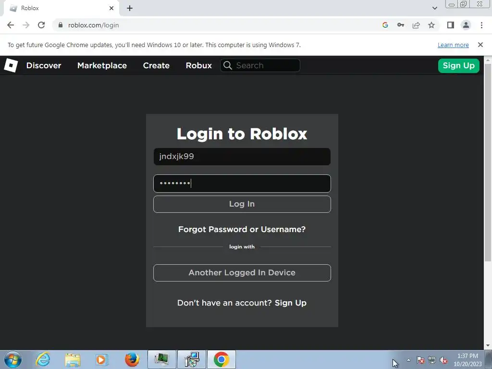The width and height of the screenshot is (492, 369).
Task: Launch Firefox from the taskbar
Action: pyautogui.click(x=132, y=359)
